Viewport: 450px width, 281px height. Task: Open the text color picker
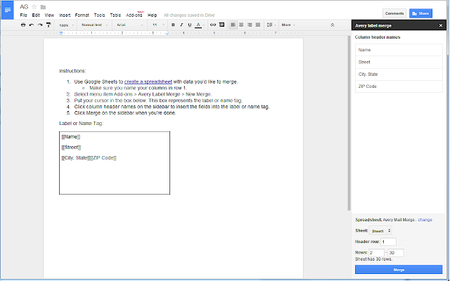pyautogui.click(x=200, y=25)
